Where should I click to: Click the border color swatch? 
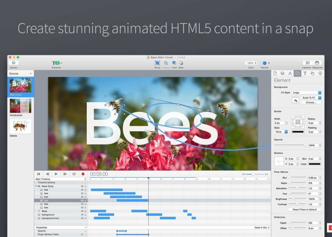297,132
